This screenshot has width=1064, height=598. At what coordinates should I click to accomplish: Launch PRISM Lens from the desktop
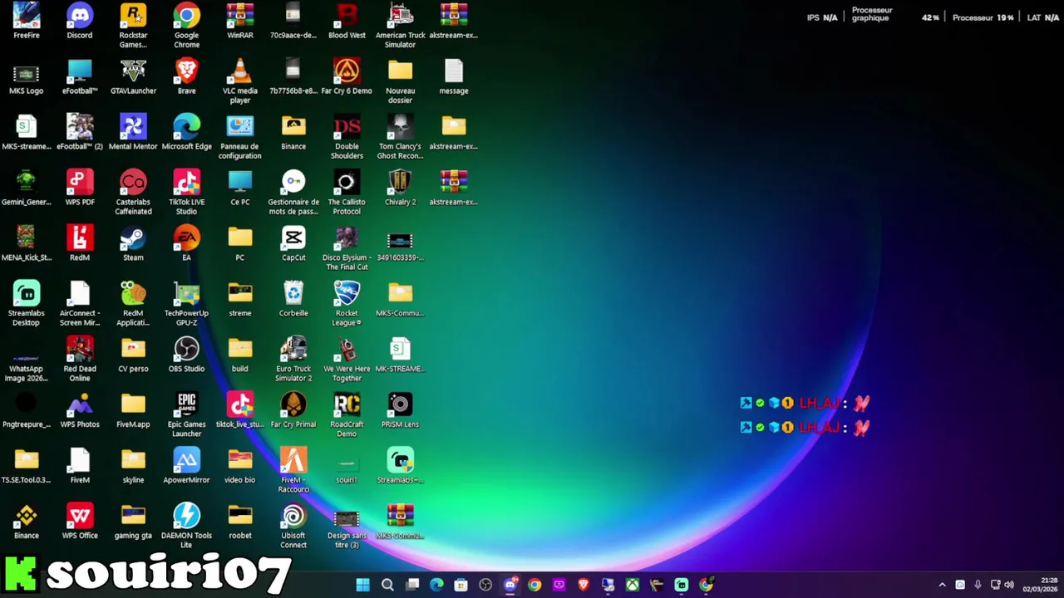(x=400, y=411)
